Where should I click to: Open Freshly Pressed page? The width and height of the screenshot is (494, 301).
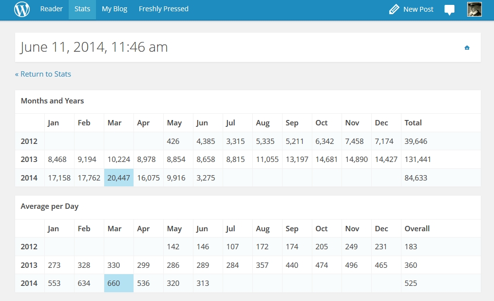pos(164,9)
